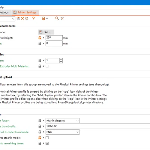
Task: Click bullet dot beside stealth mode checkbox
Action: tap(43, 138)
